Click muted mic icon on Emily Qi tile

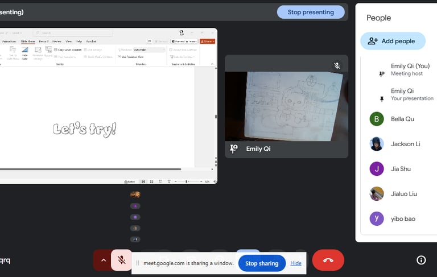pyautogui.click(x=337, y=65)
